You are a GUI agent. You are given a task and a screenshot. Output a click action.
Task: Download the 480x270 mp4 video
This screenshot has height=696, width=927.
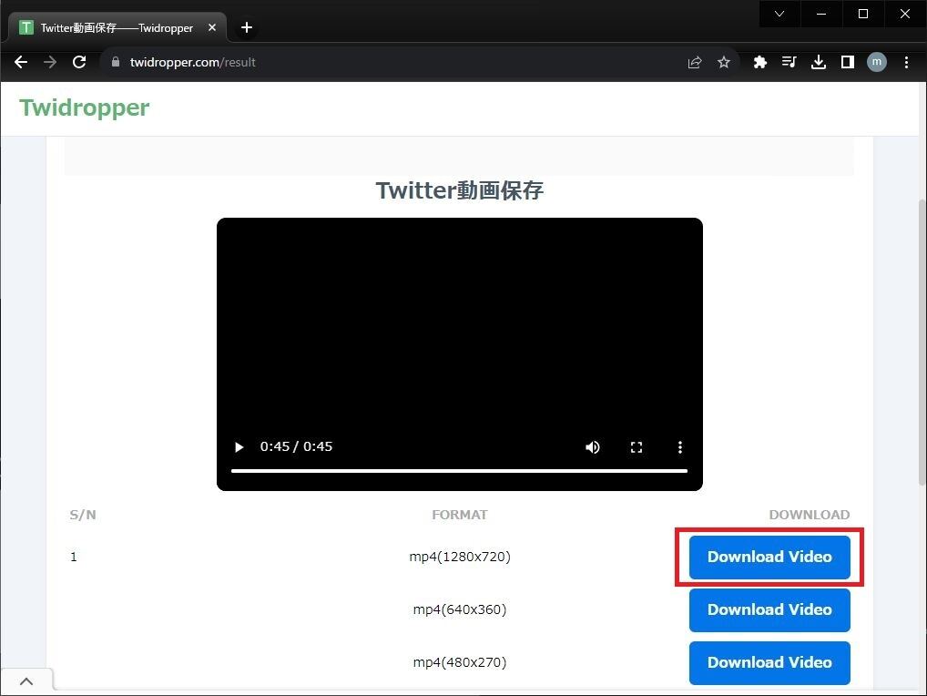pos(769,663)
